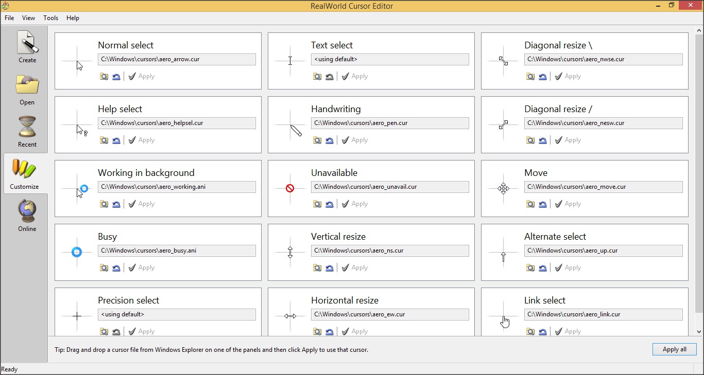Reset the Handwriting cursor to default
Viewport: 704px width, 375px height.
pos(329,139)
